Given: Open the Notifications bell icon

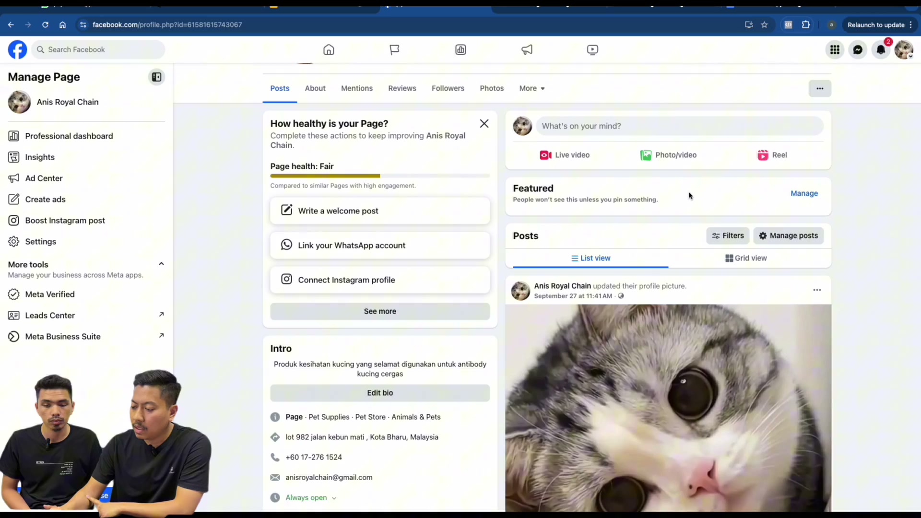Looking at the screenshot, I should [881, 49].
